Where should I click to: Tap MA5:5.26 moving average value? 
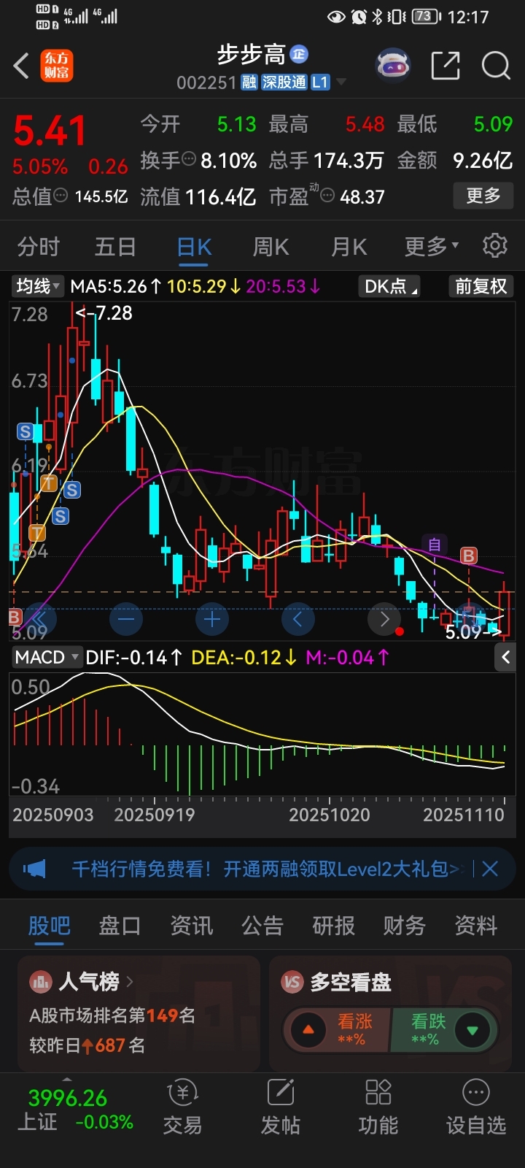tap(116, 286)
